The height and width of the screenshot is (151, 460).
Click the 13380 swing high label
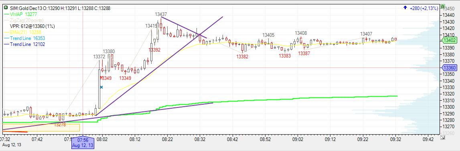pos(109,52)
